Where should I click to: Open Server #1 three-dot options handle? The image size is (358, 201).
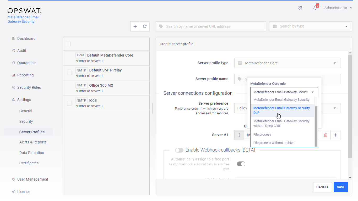239,135
